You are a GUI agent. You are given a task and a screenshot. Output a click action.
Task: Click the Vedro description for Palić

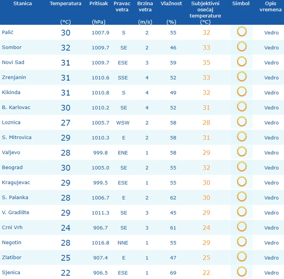pyautogui.click(x=271, y=33)
